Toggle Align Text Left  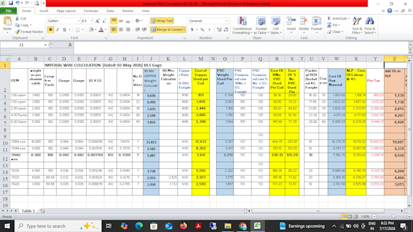click(114, 30)
